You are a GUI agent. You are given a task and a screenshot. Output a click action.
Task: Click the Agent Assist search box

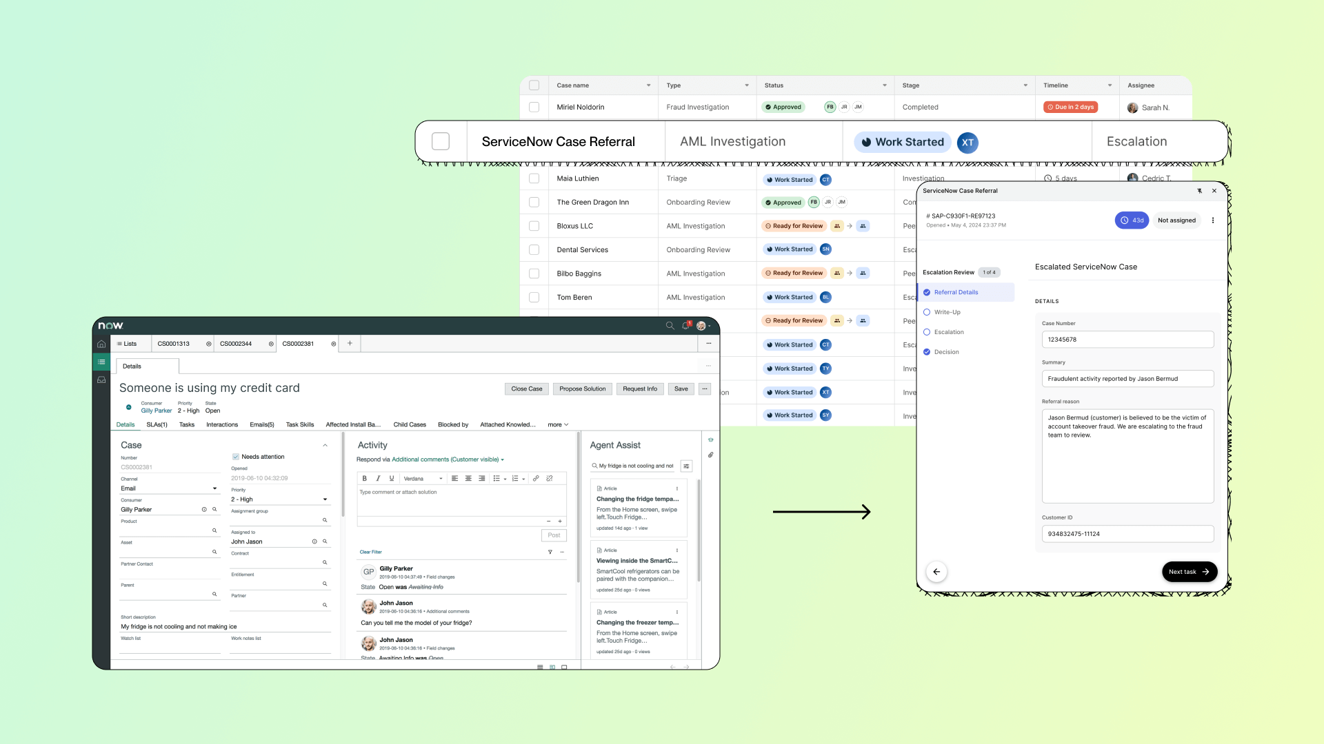coord(632,466)
